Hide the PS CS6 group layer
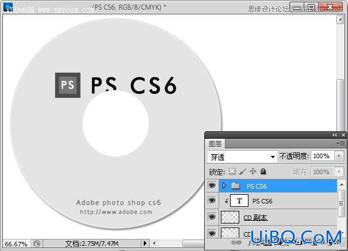This screenshot has width=348, height=251. coord(212,185)
